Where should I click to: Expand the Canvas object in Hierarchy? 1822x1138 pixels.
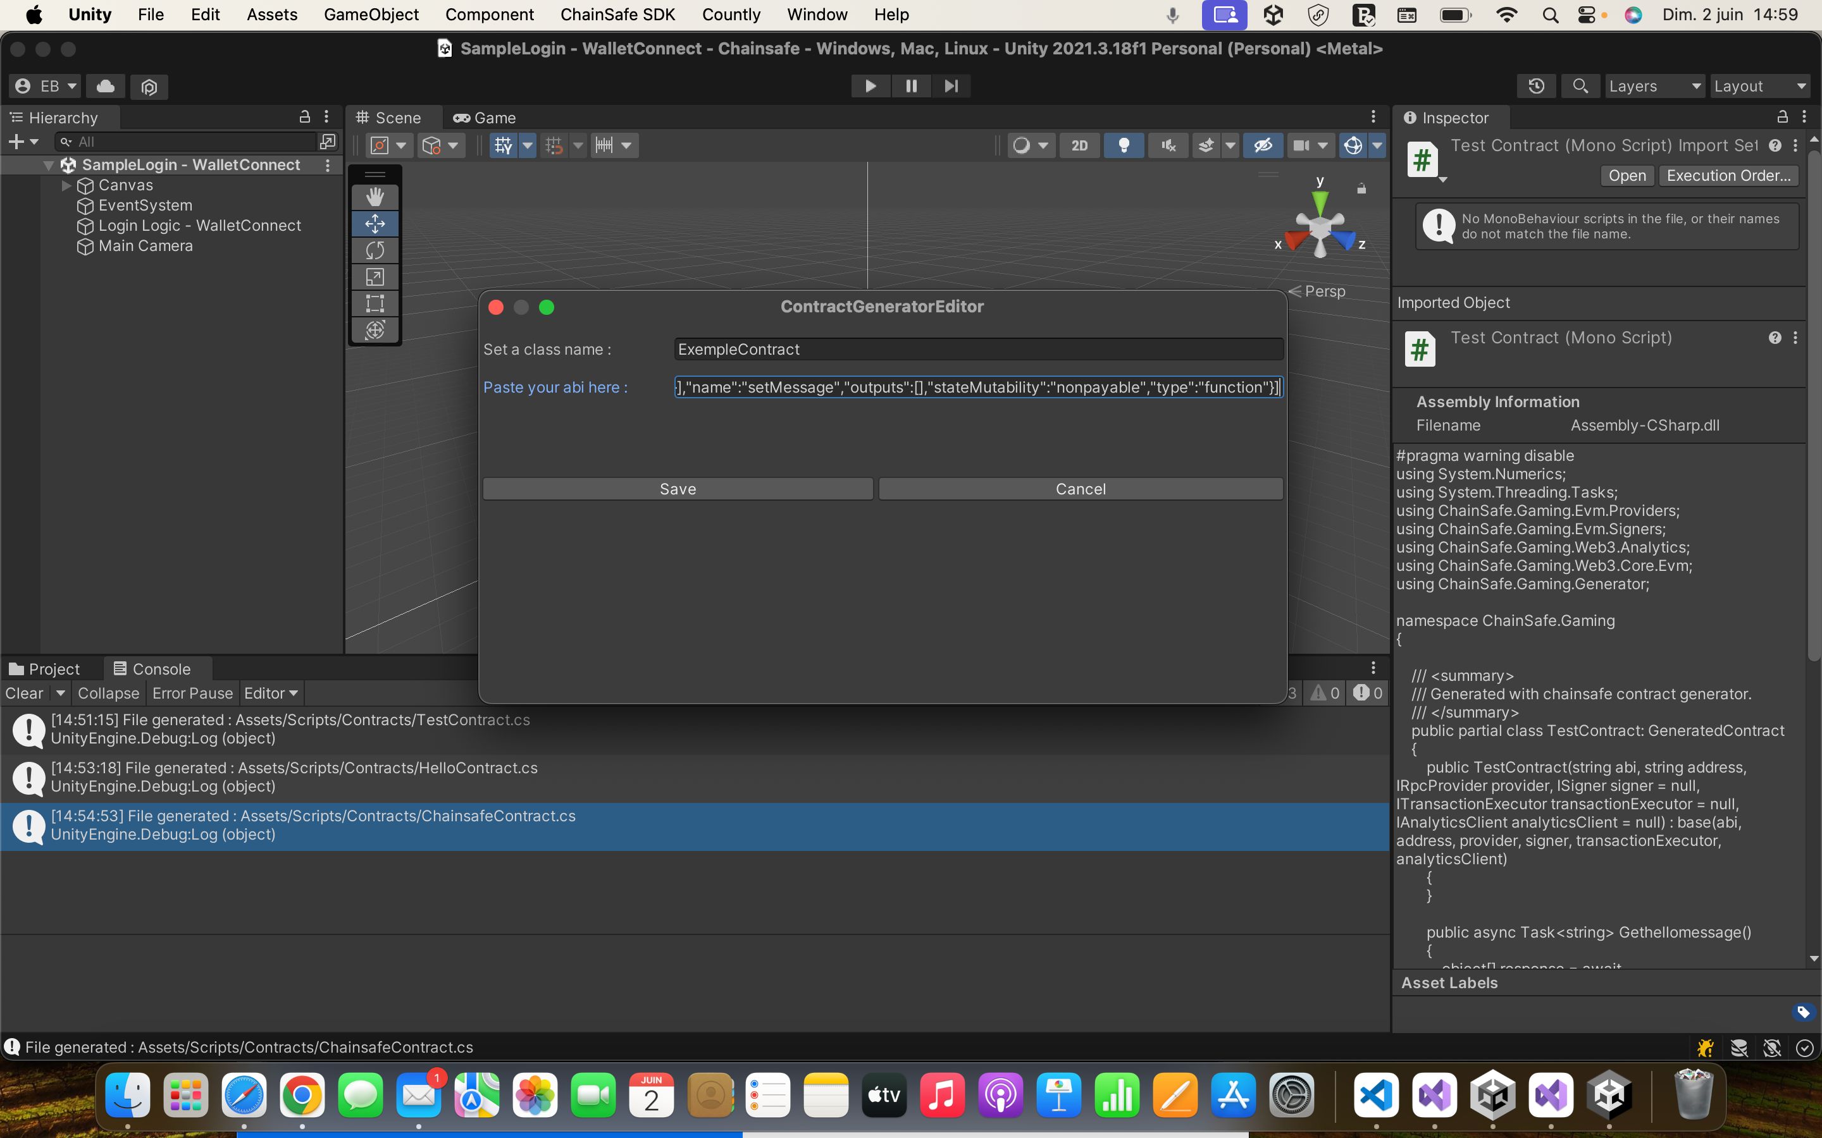66,185
